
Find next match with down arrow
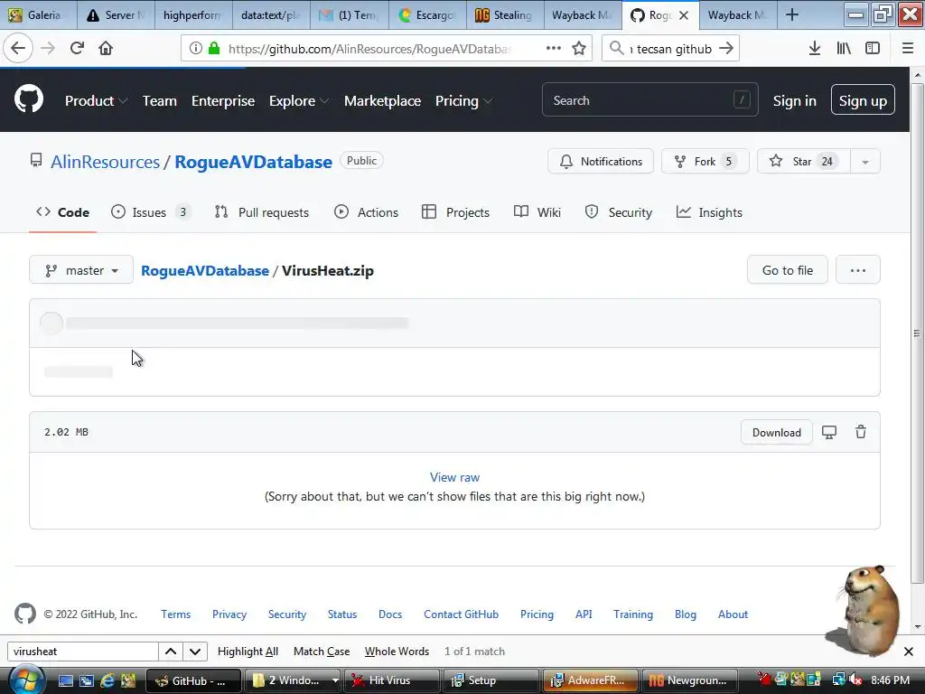195,652
